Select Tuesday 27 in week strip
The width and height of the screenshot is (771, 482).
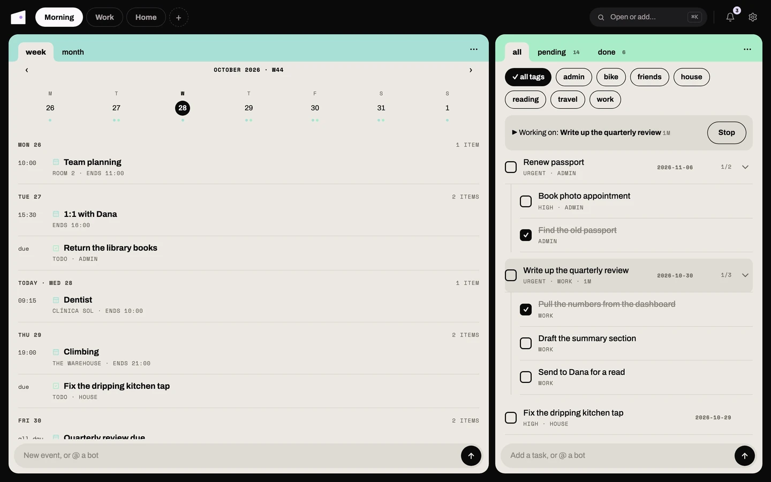tap(116, 108)
